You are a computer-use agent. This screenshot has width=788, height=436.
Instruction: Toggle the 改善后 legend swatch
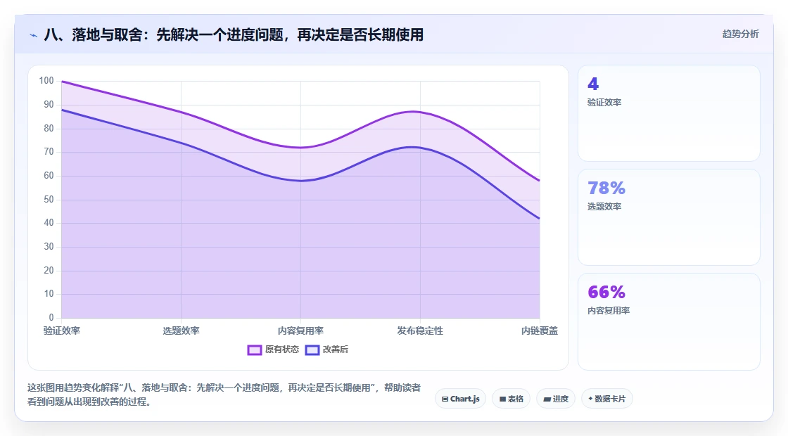point(312,350)
